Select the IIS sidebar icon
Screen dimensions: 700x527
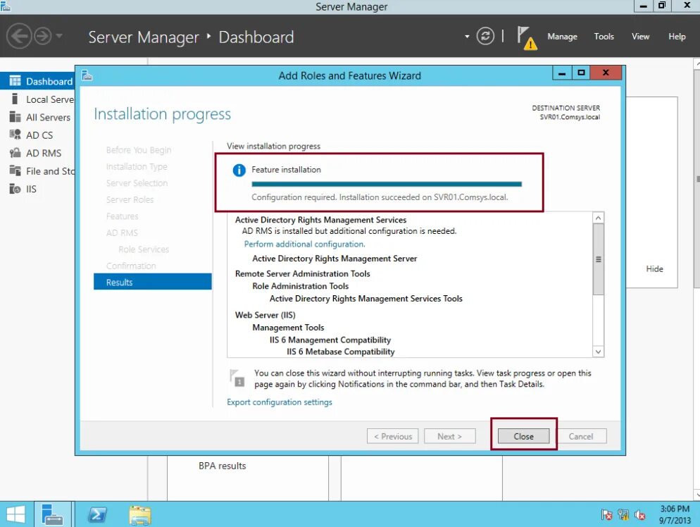click(x=15, y=189)
